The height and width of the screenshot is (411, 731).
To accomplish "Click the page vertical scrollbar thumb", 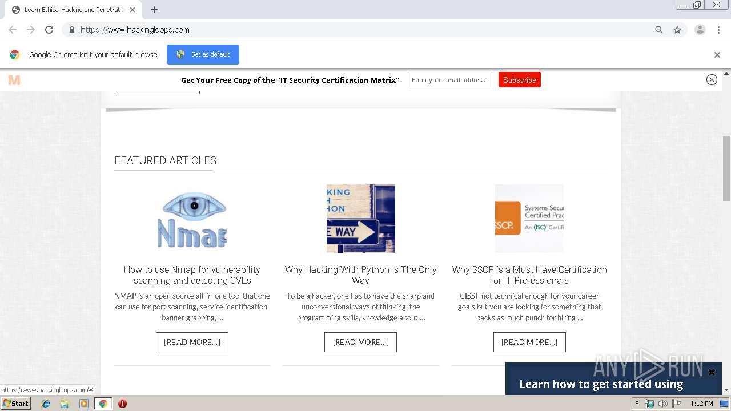I will coord(726,168).
